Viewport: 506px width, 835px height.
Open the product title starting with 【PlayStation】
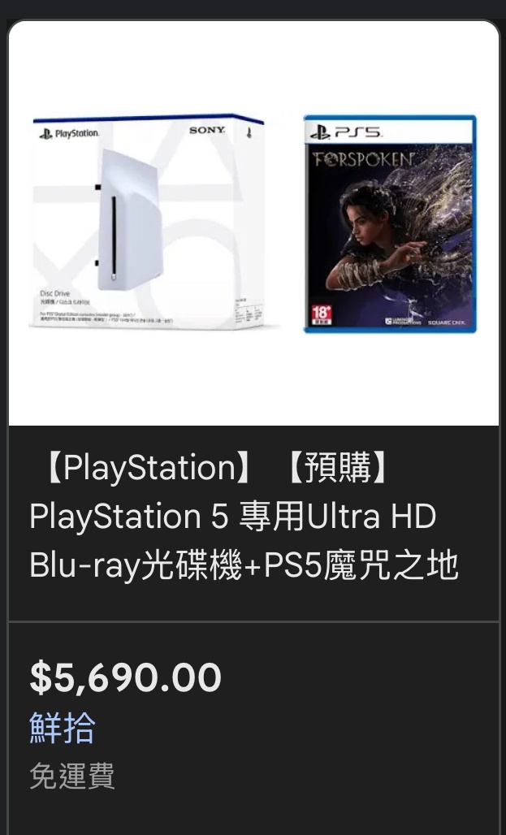(244, 517)
